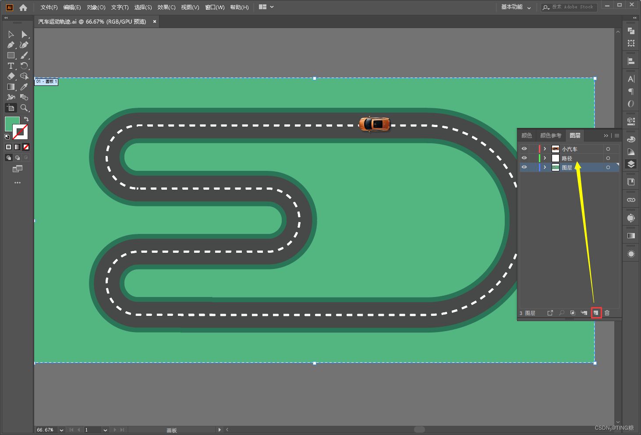Open the 3D panel dock icon

click(x=631, y=121)
